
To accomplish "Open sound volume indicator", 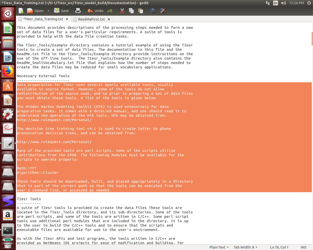I will point(283,3).
